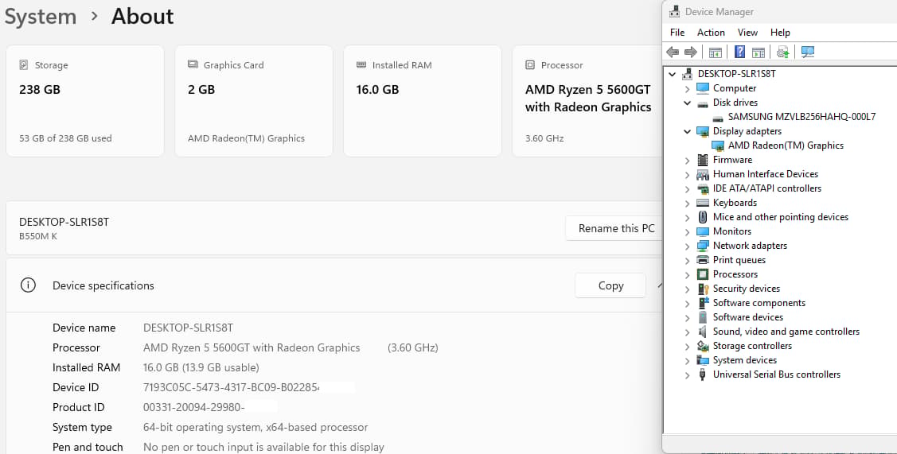Click the Processor card's chip icon
Viewport: 897px width, 454px height.
click(530, 64)
